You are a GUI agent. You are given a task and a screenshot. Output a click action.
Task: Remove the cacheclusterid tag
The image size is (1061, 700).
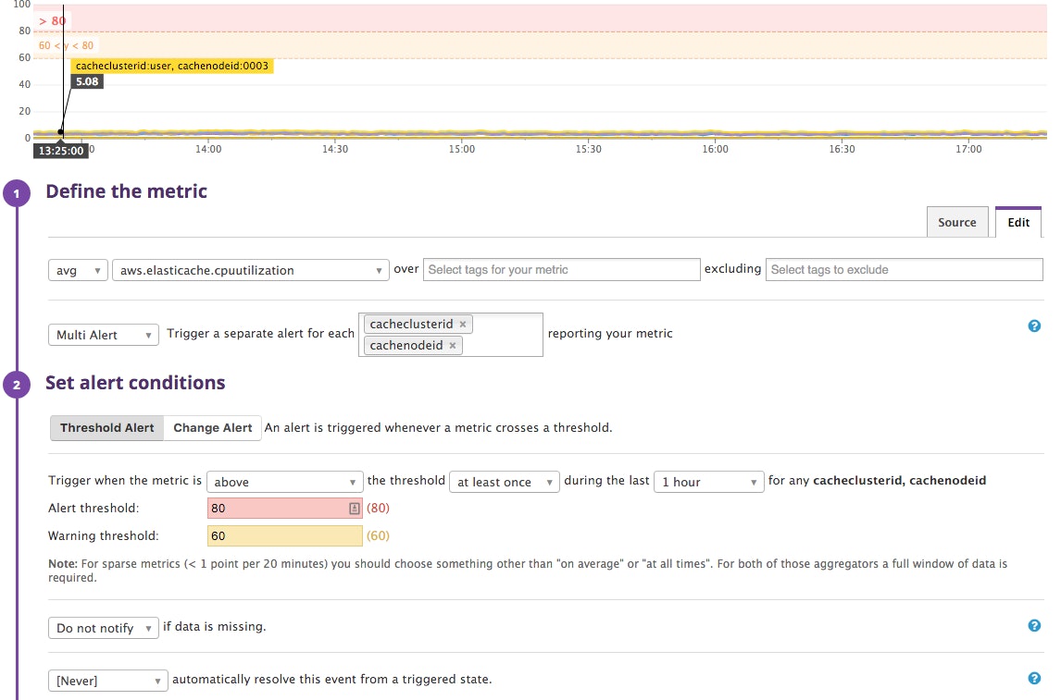click(462, 325)
